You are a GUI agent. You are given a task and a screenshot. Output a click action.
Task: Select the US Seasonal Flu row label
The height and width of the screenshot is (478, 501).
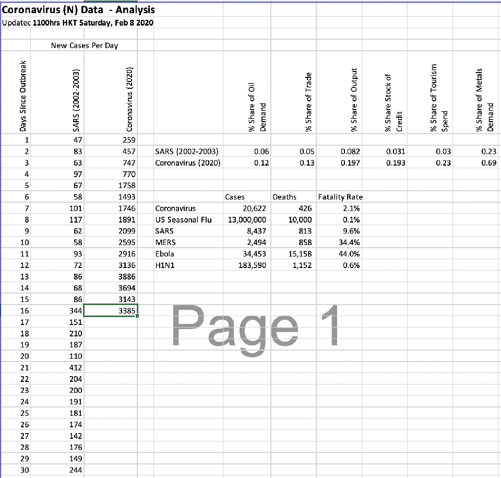pyautogui.click(x=183, y=219)
